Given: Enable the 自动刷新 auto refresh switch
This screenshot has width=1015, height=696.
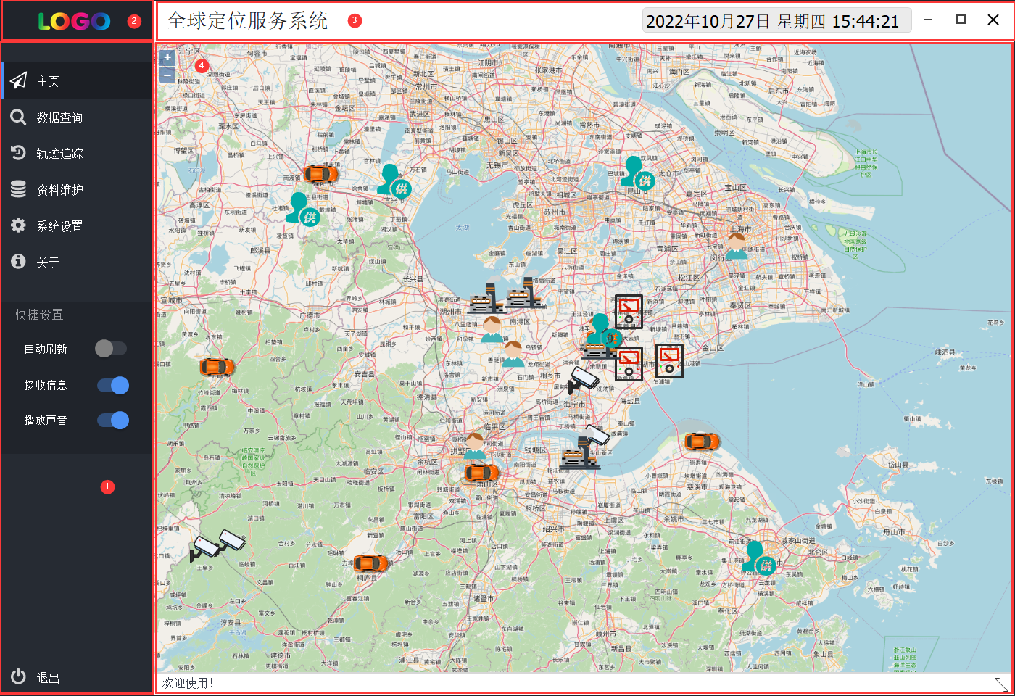Looking at the screenshot, I should coord(111,349).
